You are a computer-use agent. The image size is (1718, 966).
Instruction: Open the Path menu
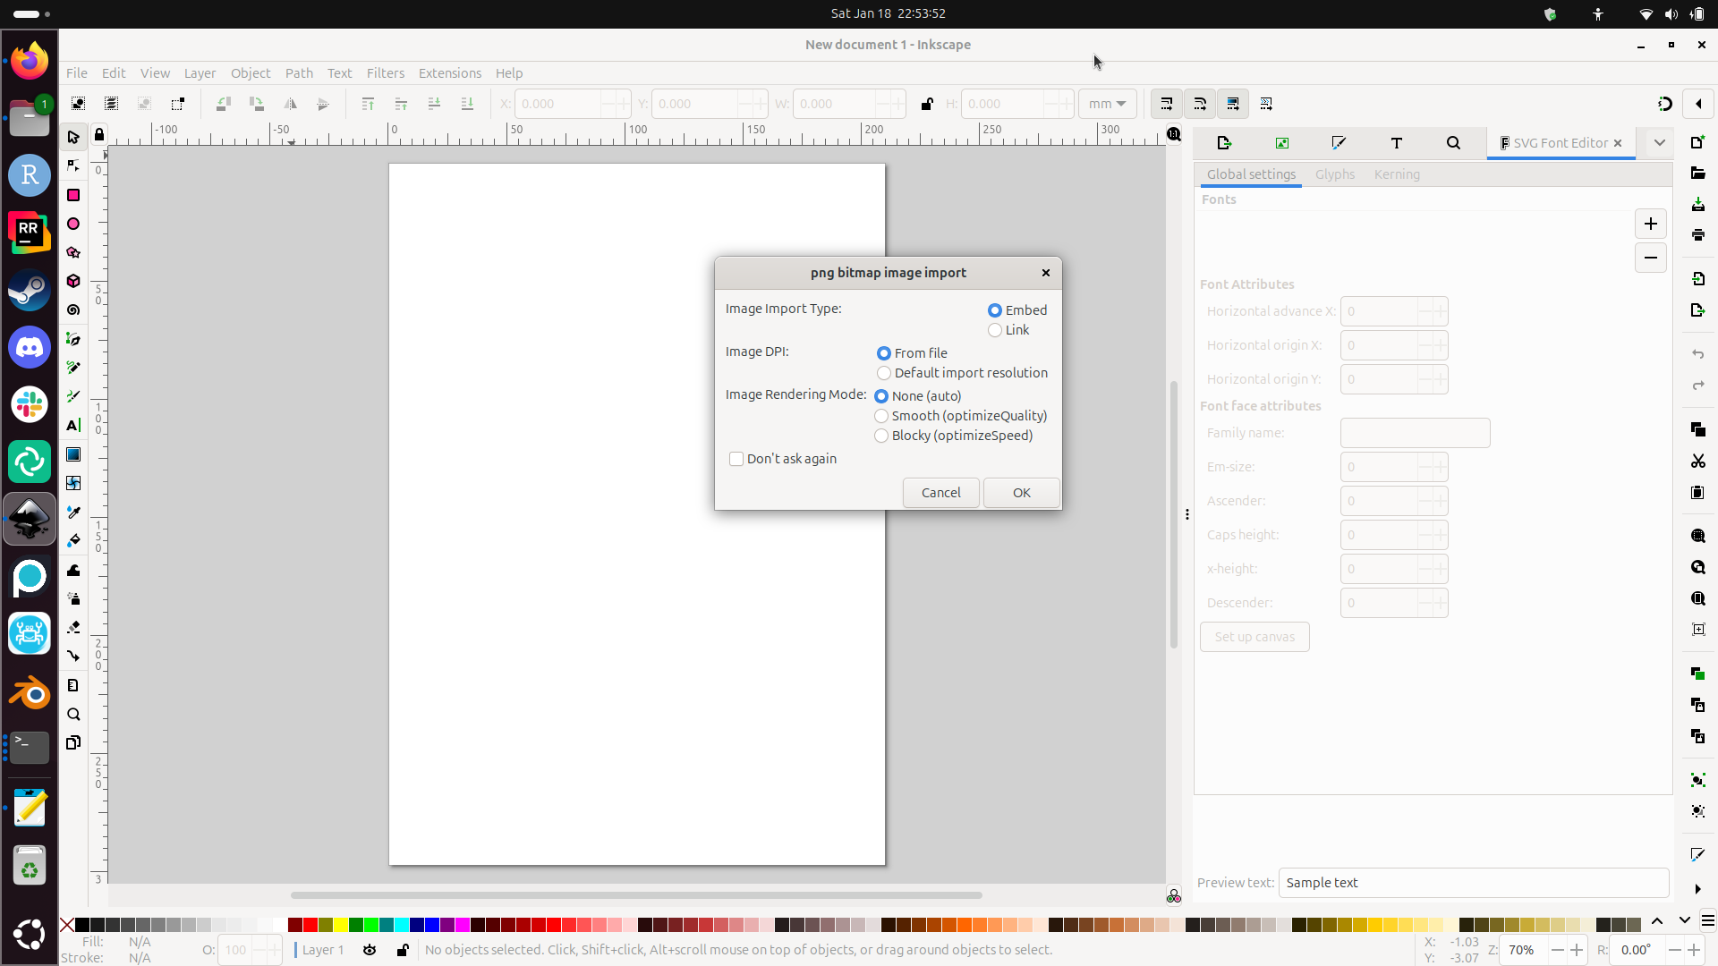(x=299, y=73)
